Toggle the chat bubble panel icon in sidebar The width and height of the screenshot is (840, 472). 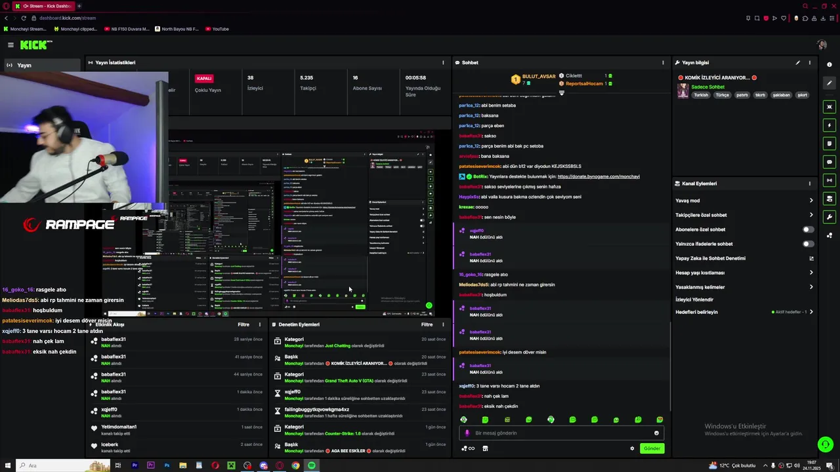point(829,162)
